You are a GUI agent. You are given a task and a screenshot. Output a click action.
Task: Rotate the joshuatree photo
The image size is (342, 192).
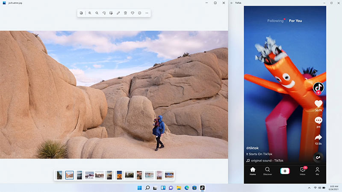[x=104, y=13]
